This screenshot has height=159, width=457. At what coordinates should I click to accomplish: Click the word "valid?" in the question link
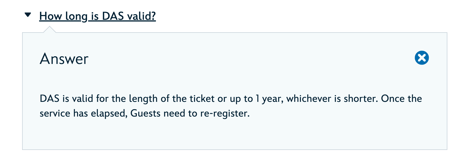(x=141, y=16)
